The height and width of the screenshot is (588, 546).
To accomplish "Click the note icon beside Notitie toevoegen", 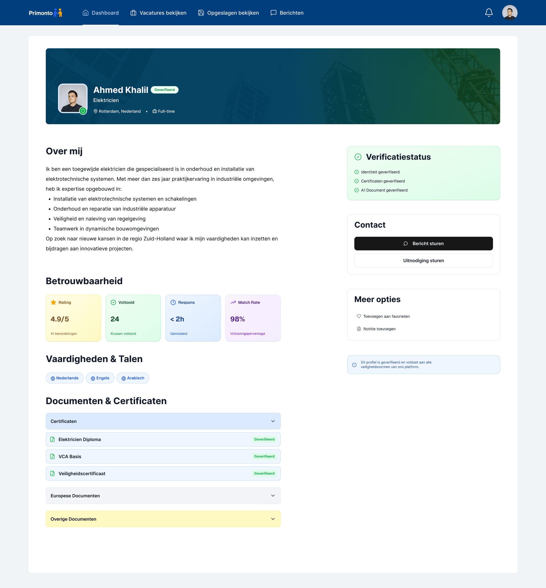I will pos(359,329).
